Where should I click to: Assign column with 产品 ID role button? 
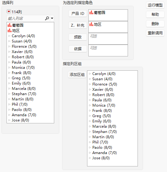point(78,14)
